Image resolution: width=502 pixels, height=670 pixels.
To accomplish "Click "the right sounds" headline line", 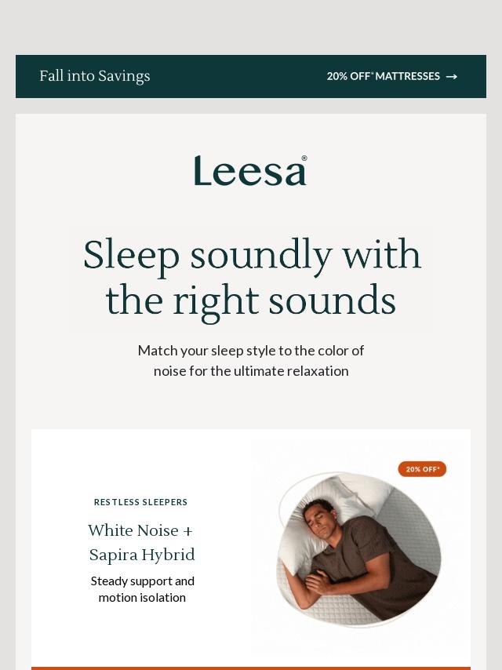I will pyautogui.click(x=251, y=301).
